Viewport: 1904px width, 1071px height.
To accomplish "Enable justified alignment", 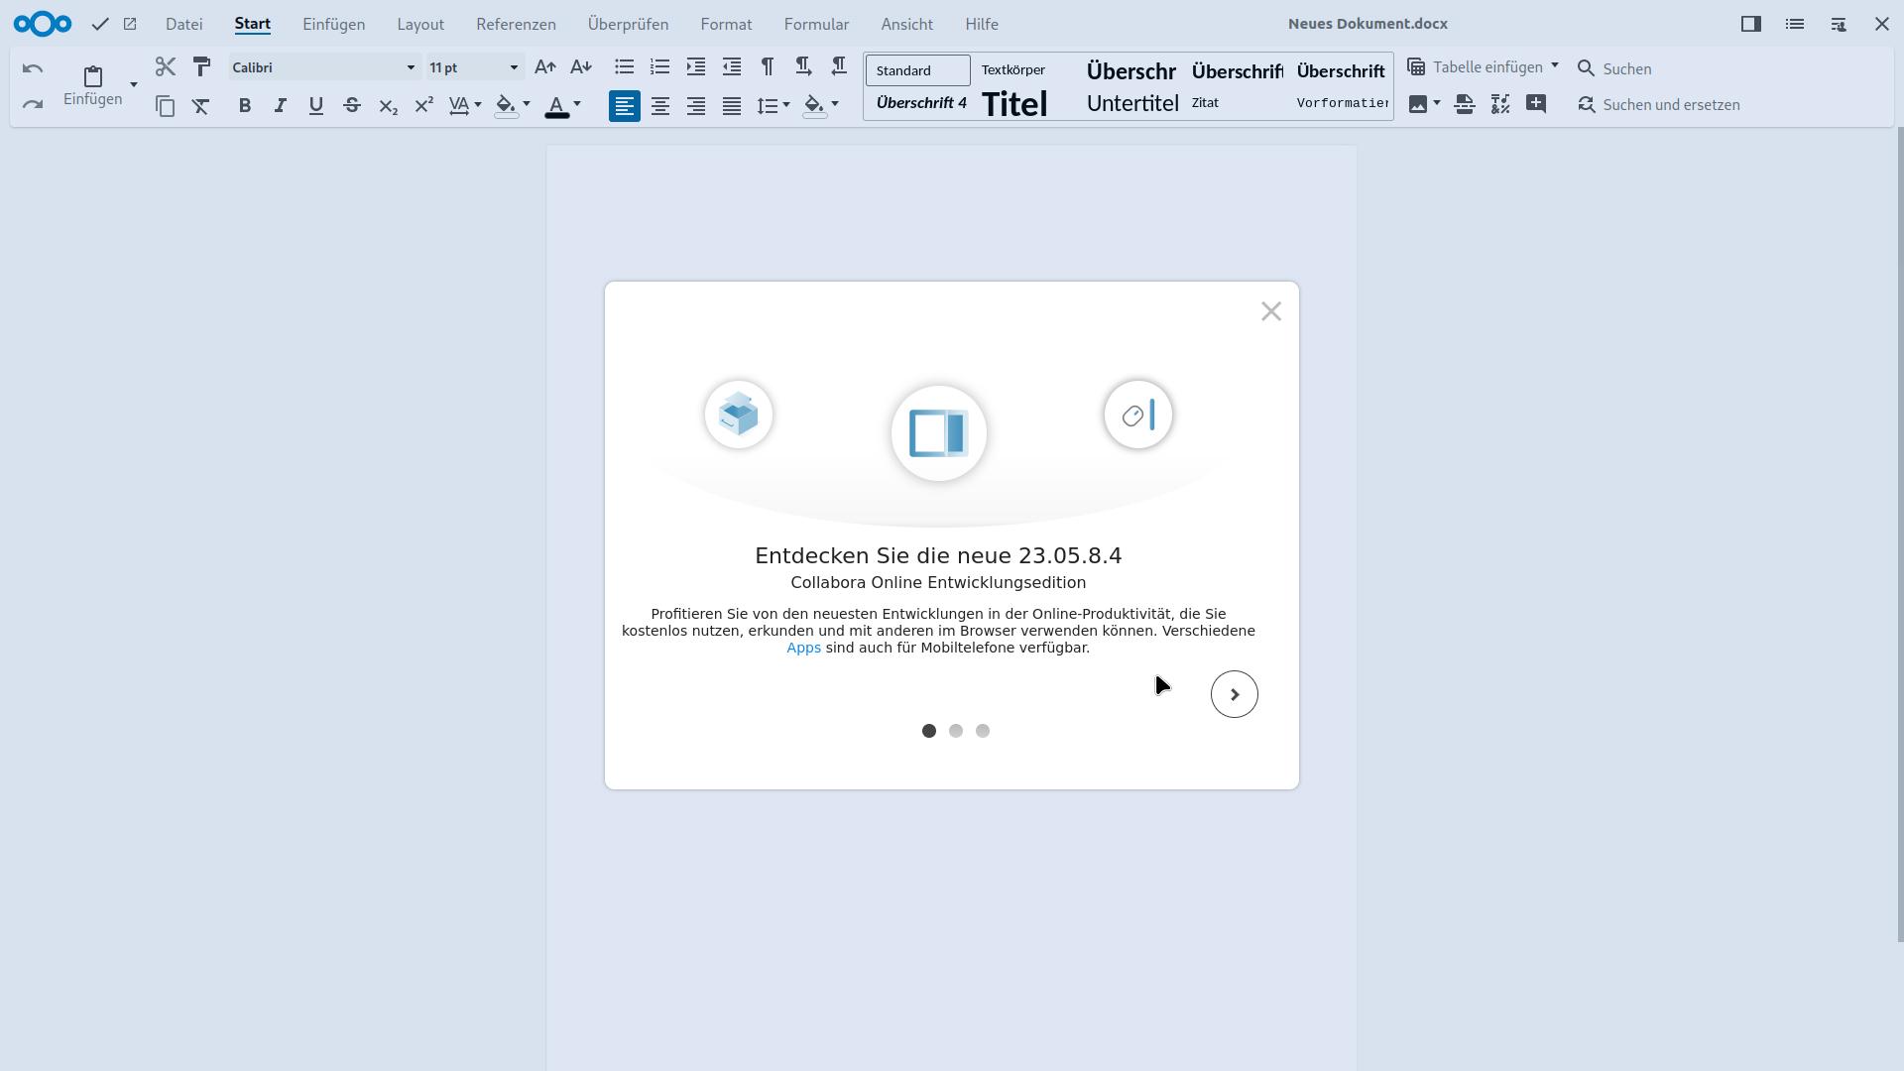I will click(732, 106).
